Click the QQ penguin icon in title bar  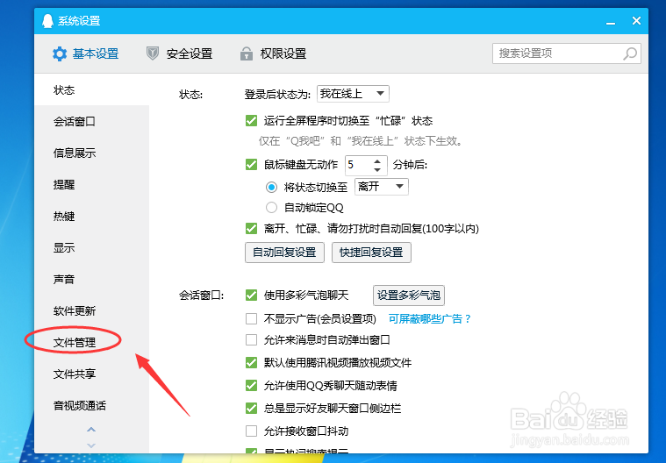48,20
